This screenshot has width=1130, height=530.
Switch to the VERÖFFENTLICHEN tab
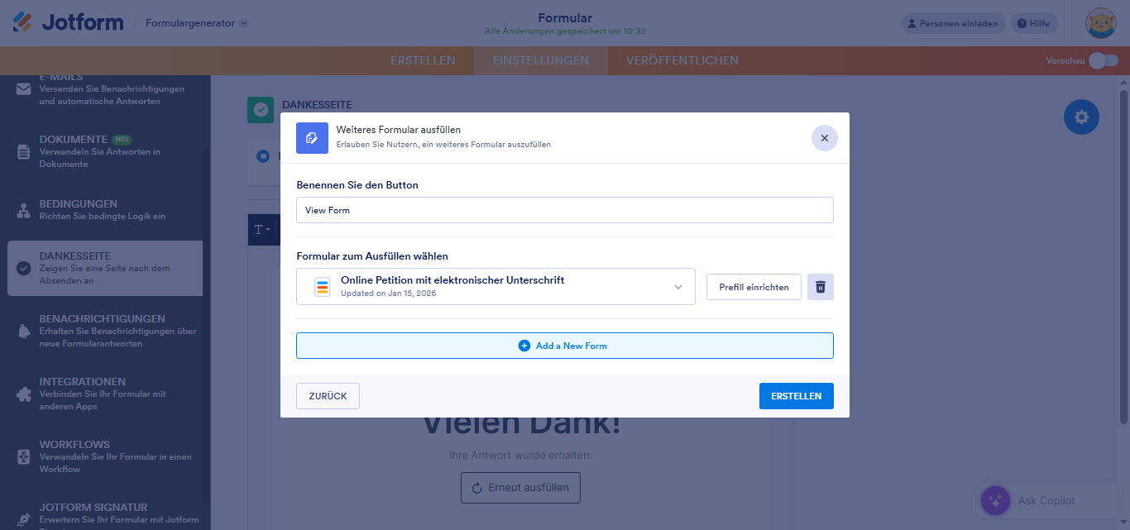tap(682, 60)
